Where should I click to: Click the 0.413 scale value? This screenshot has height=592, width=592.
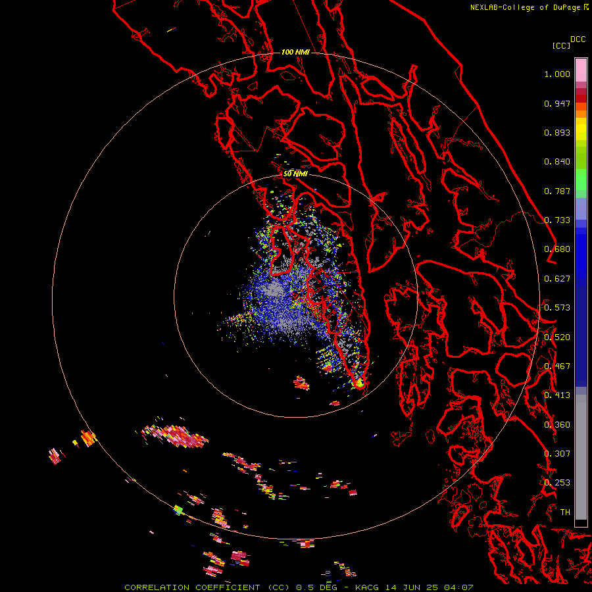(557, 395)
